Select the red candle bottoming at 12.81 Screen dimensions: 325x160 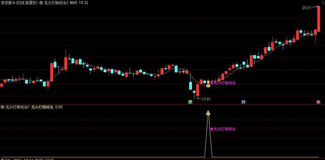point(197,90)
